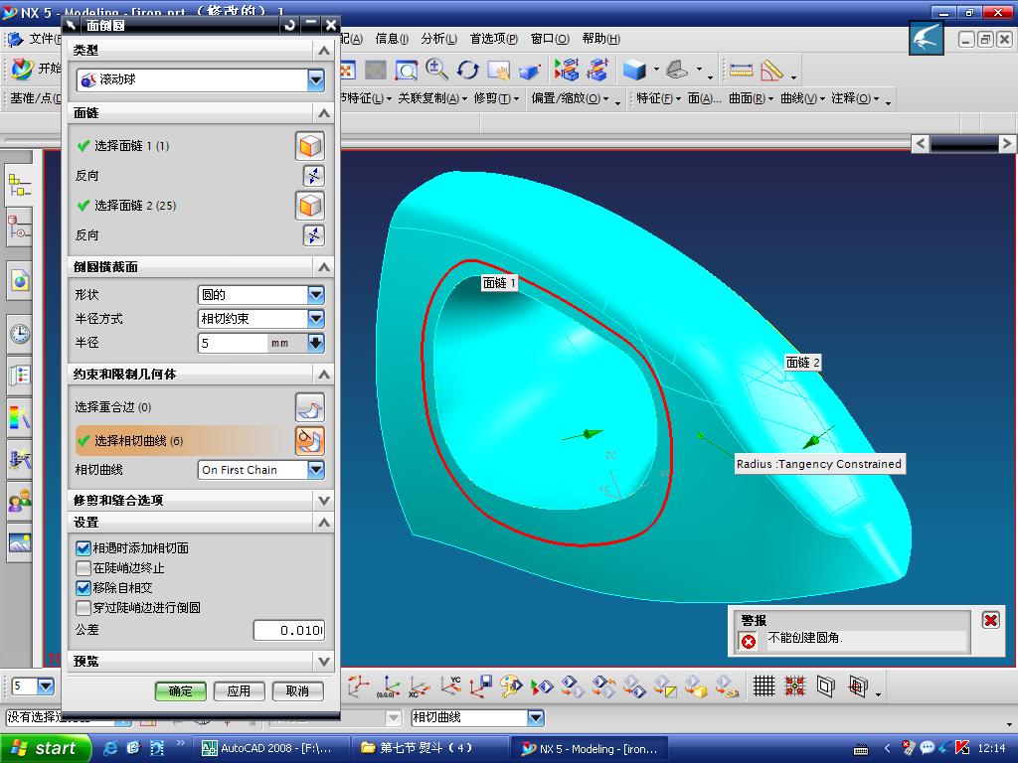Reset the face blend dialog
The image size is (1018, 763).
coord(289,25)
